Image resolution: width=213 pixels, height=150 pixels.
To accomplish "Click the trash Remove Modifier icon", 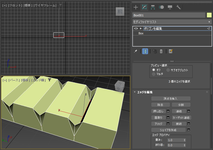I will pyautogui.click(x=161, y=51).
